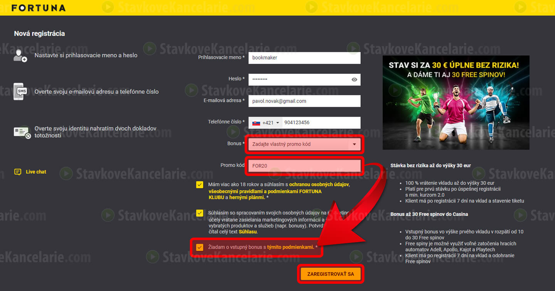Click 'Nastavte si prihlasovacie meno a heslo' text
Image resolution: width=555 pixels, height=291 pixels.
(x=86, y=55)
